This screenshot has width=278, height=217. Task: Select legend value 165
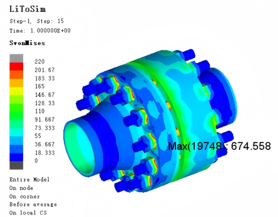(40, 86)
